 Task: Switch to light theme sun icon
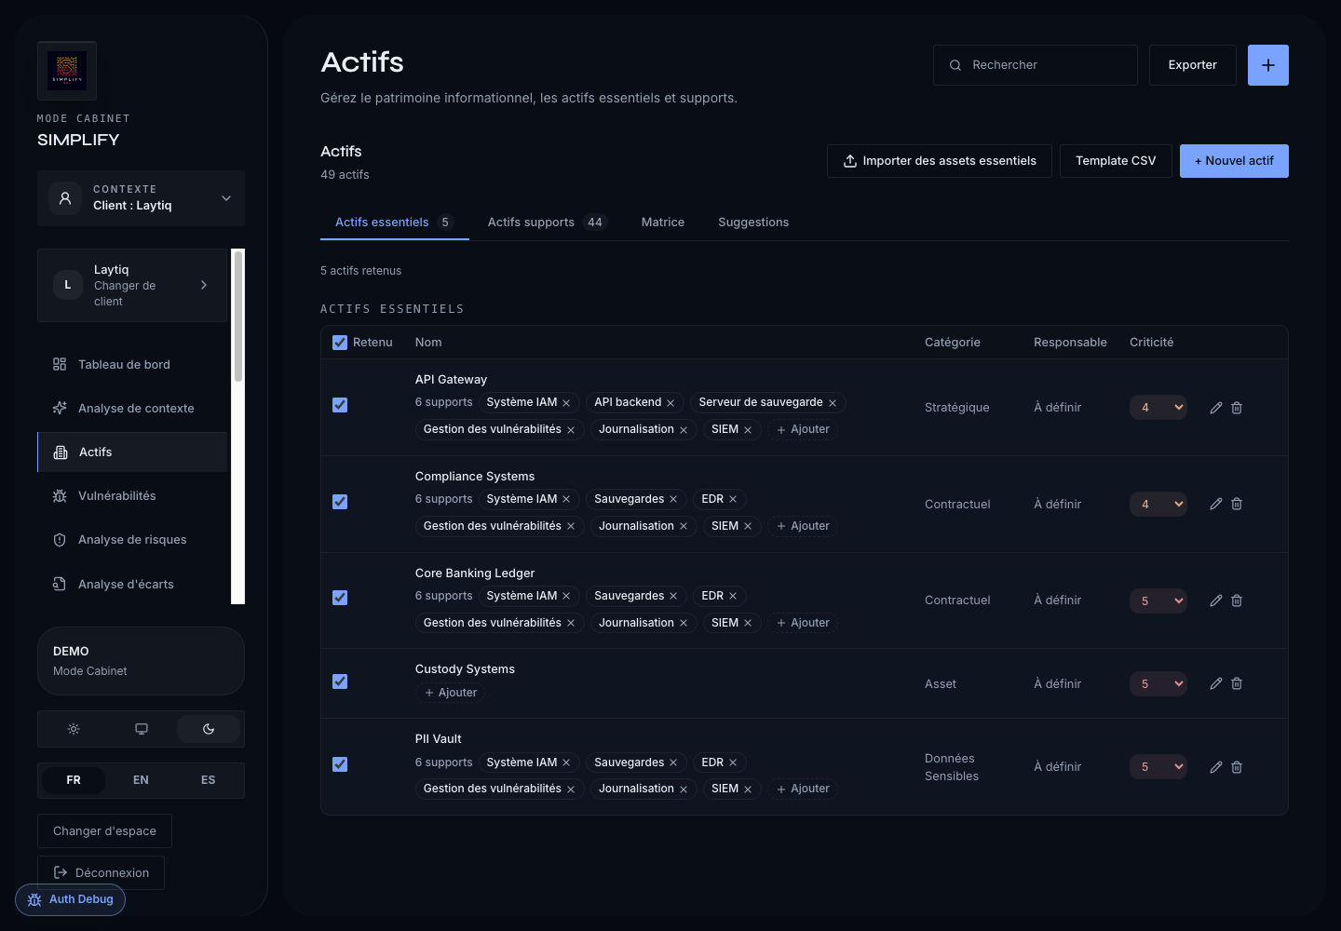(x=74, y=729)
